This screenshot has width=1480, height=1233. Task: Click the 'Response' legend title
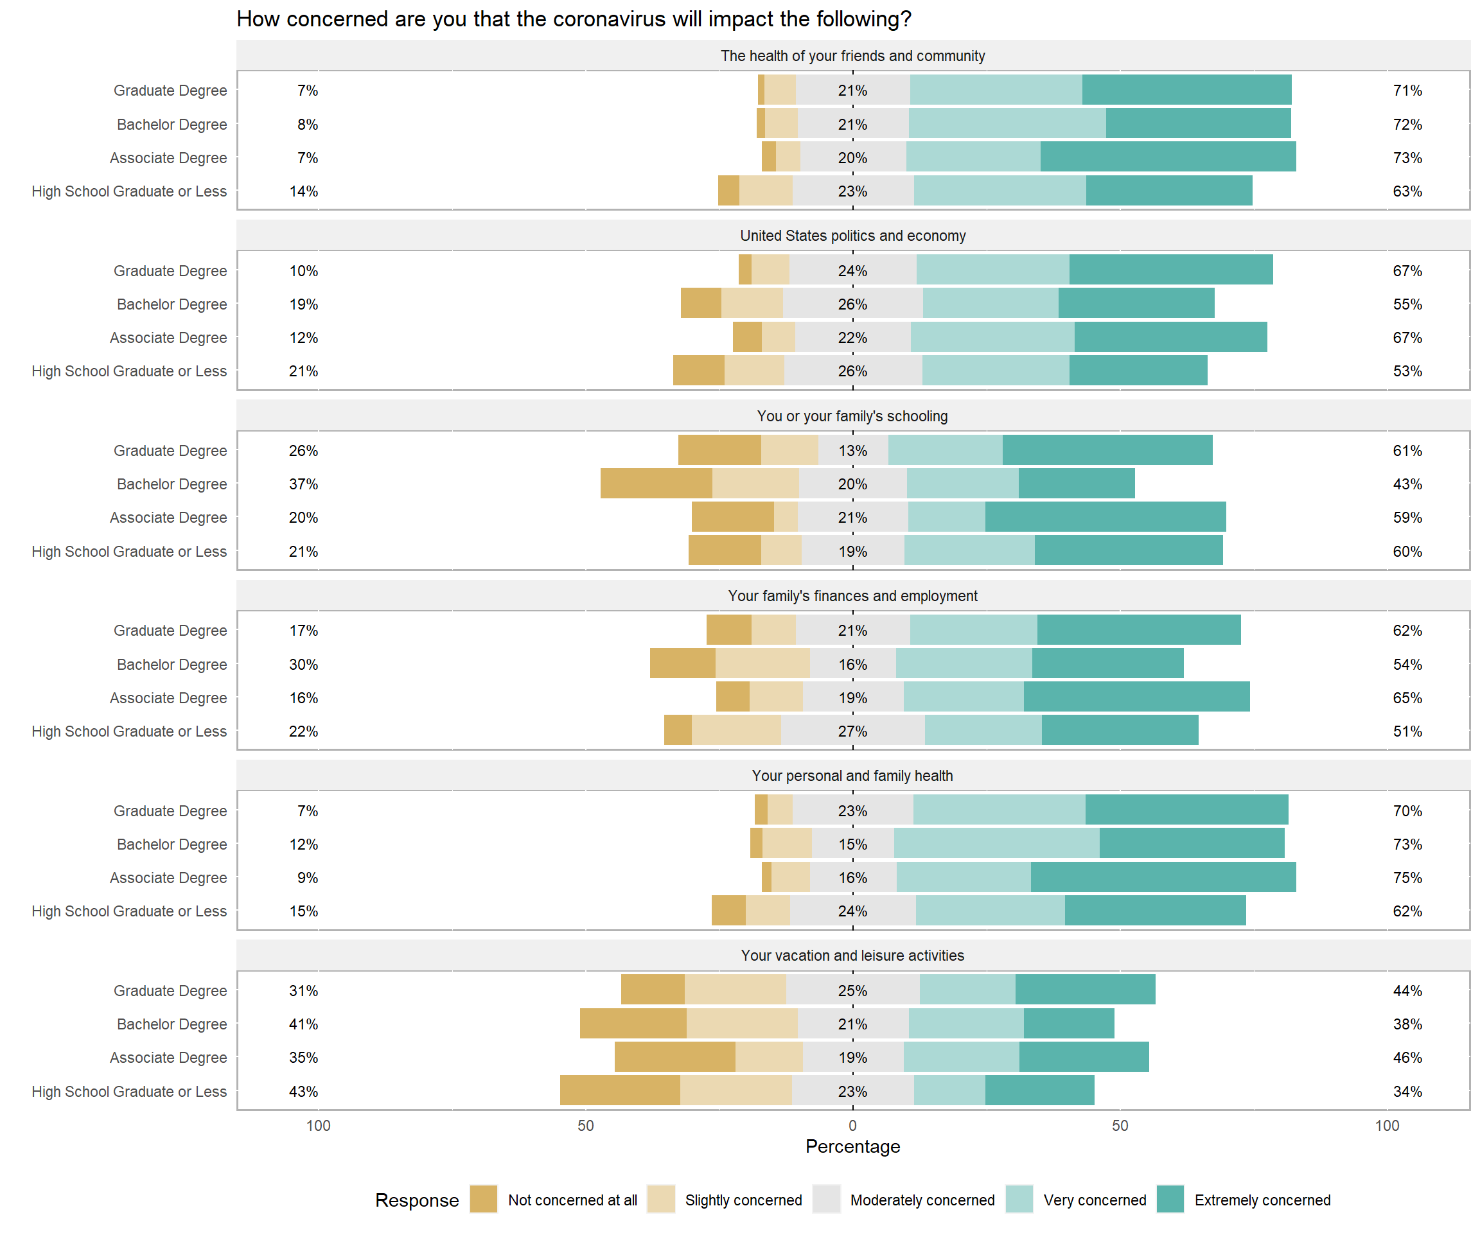(416, 1200)
